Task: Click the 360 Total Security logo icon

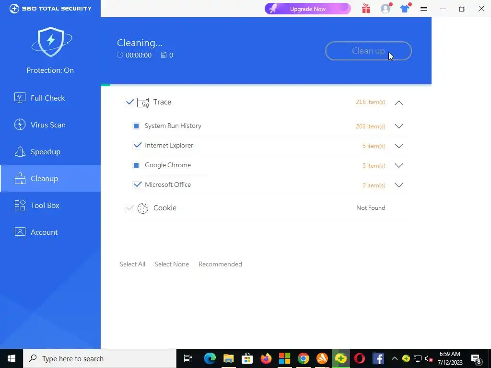Action: pos(14,9)
